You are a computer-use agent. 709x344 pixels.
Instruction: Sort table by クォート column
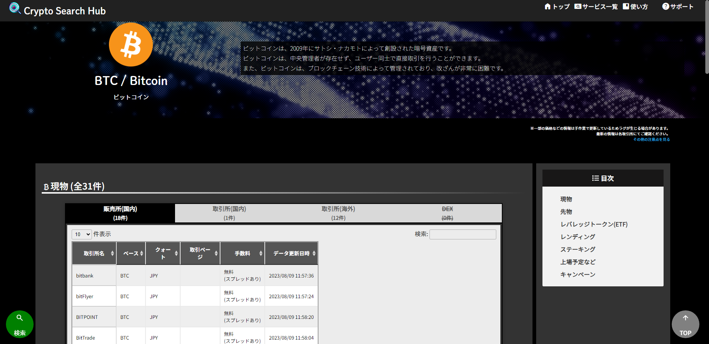(163, 253)
